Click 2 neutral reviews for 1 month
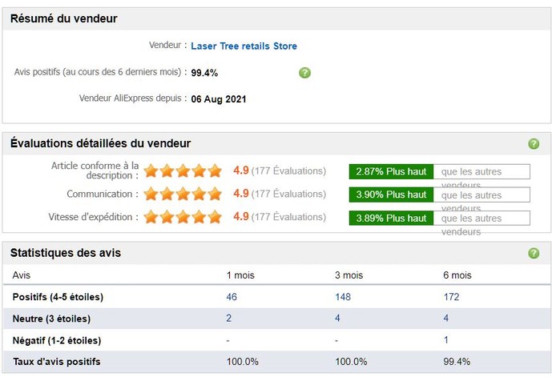This screenshot has height=377, width=552. pos(229,319)
